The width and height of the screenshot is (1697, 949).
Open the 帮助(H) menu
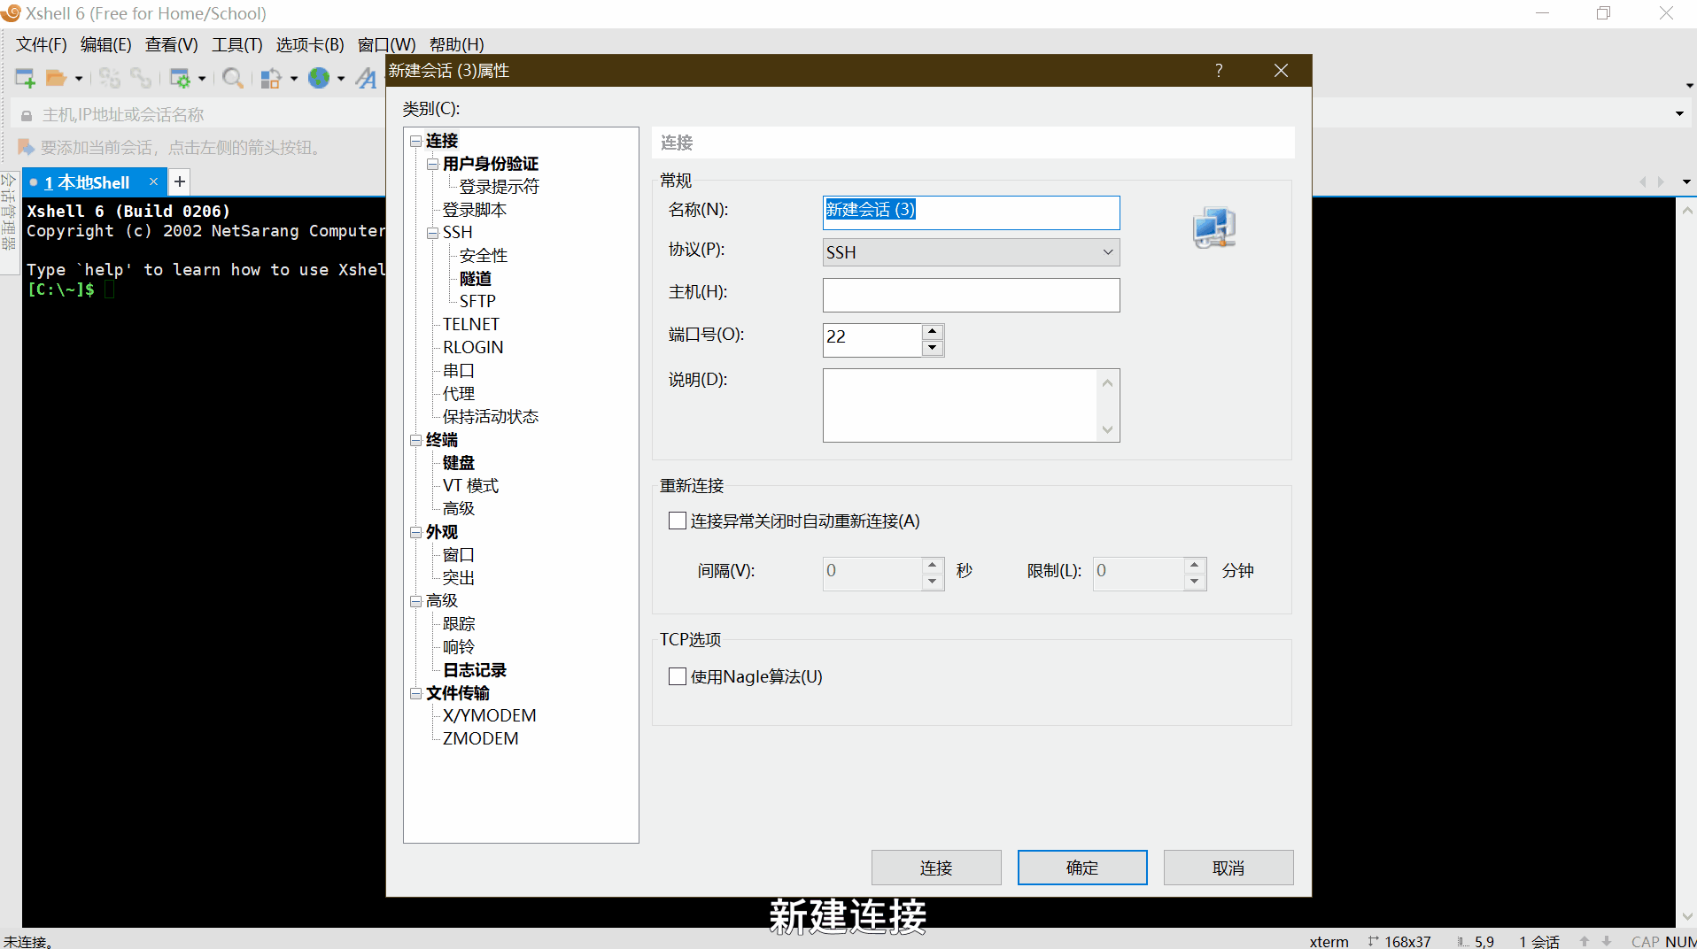(456, 44)
